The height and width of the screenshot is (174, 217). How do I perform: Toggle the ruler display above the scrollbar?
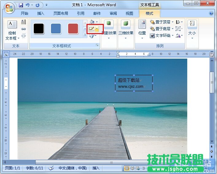(212, 55)
